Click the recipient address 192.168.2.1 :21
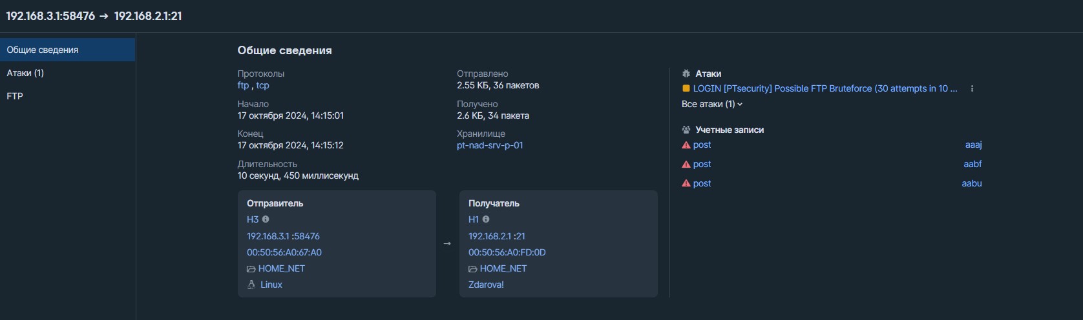 pyautogui.click(x=497, y=236)
